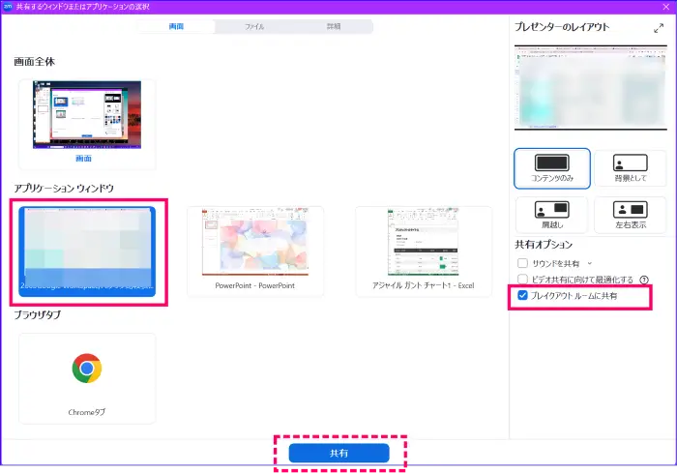Open the sound sharing dropdown arrow
The width and height of the screenshot is (677, 473).
[590, 263]
